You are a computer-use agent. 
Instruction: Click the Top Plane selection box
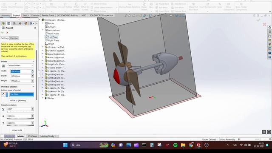(x=22, y=94)
